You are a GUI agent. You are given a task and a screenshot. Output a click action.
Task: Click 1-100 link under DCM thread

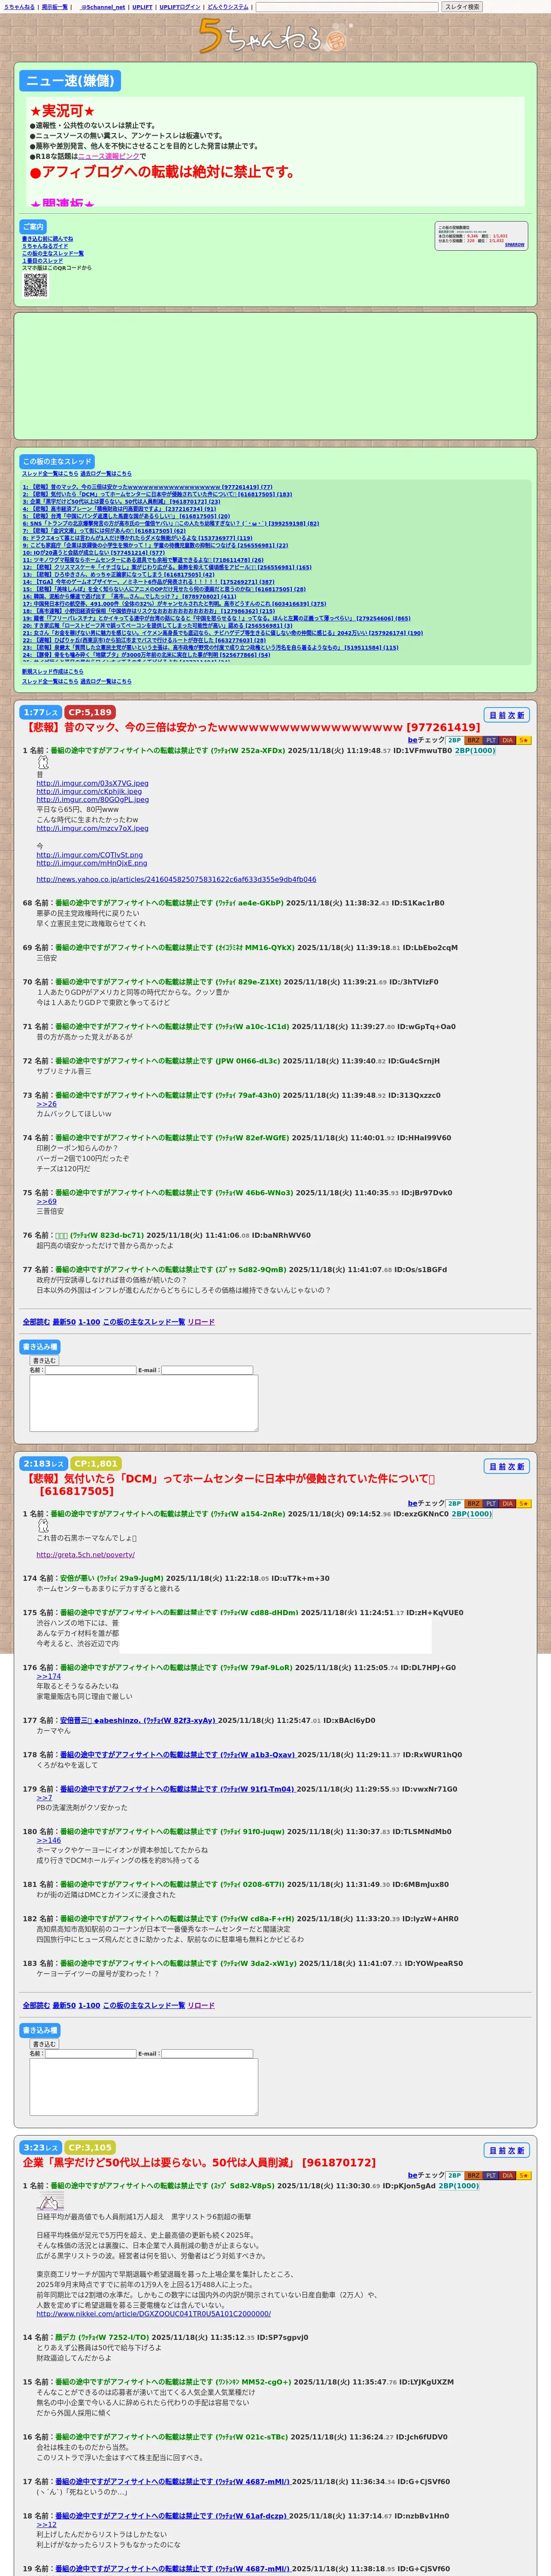[89, 2006]
